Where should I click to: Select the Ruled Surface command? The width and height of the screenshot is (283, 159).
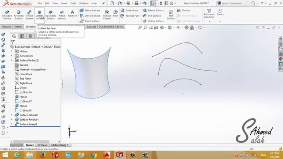(x=90, y=21)
